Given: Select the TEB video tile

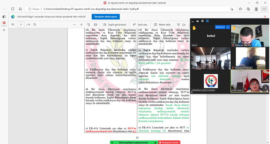Looking at the screenshot, I should pos(211,58).
